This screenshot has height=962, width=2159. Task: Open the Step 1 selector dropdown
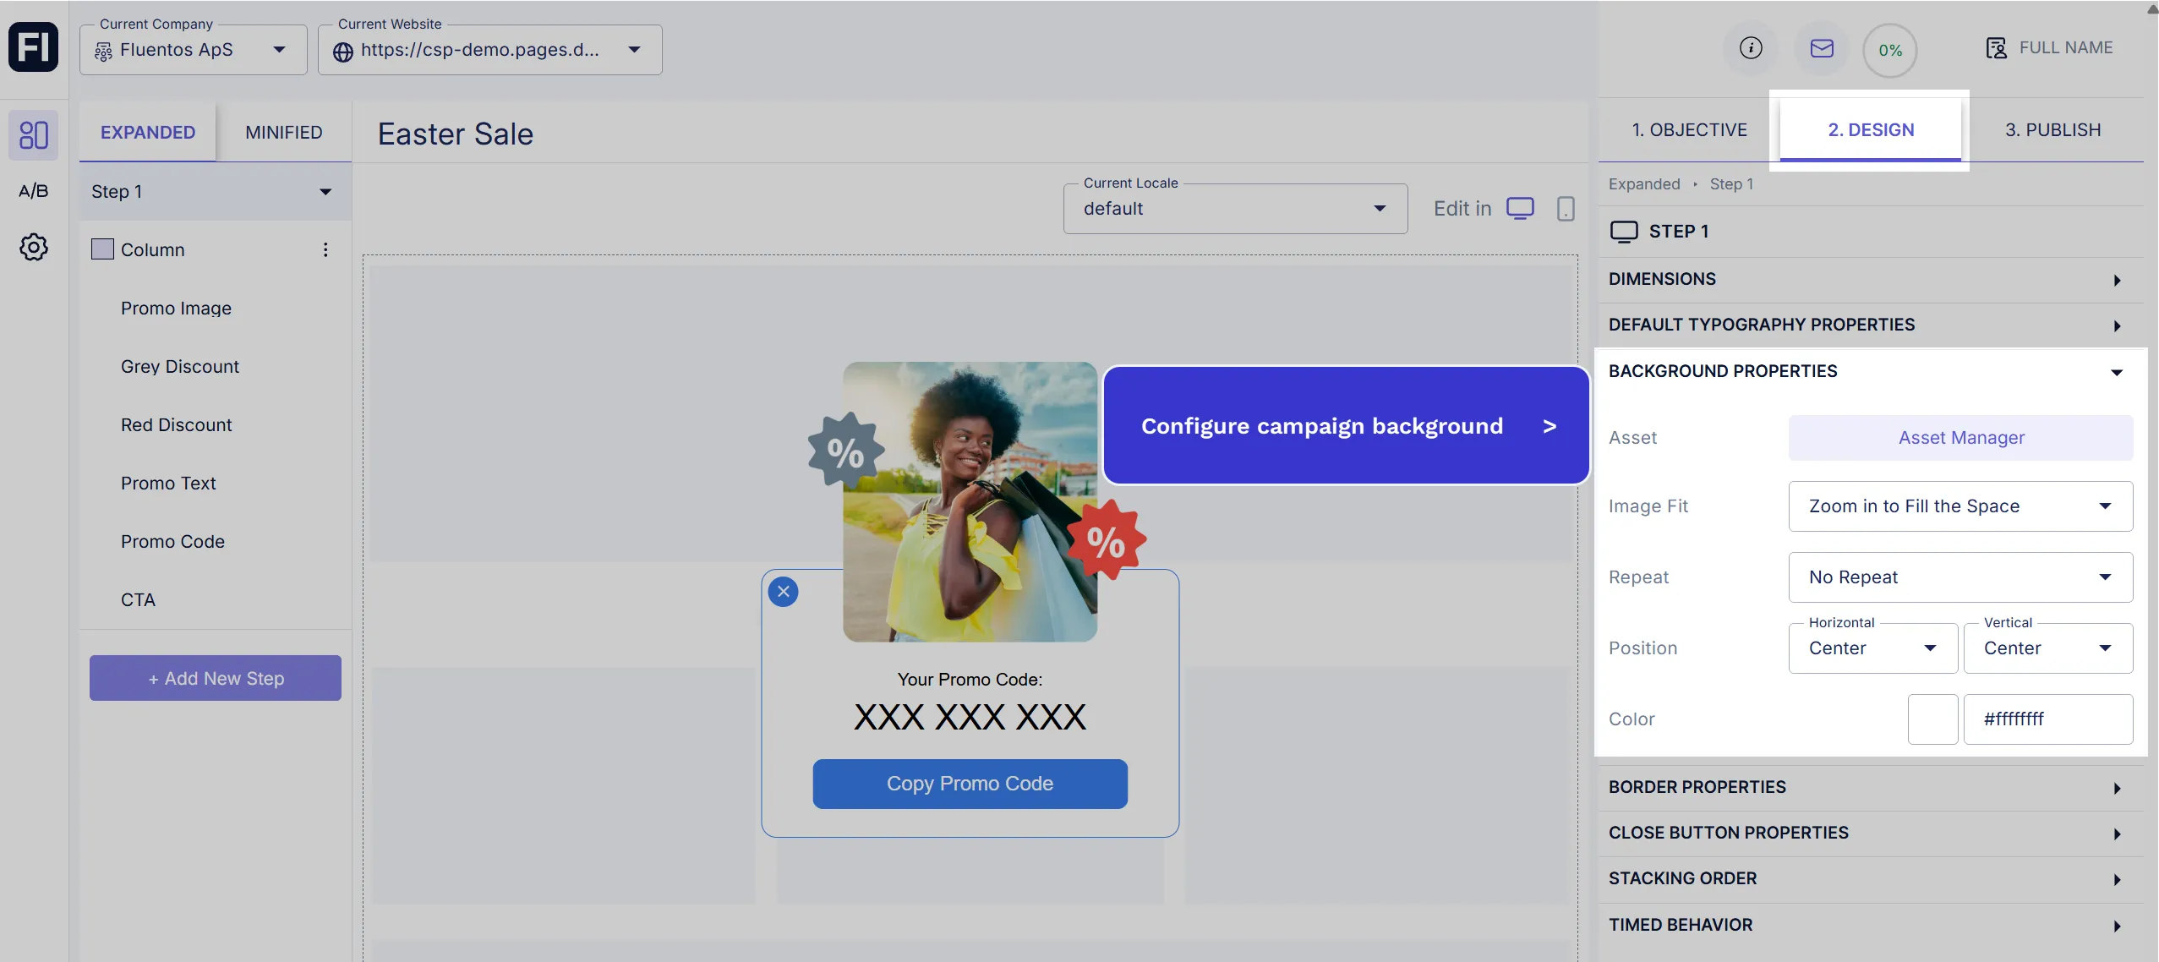(216, 192)
